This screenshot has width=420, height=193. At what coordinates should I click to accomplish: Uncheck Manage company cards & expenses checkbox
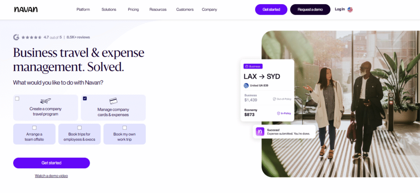pyautogui.click(x=85, y=98)
